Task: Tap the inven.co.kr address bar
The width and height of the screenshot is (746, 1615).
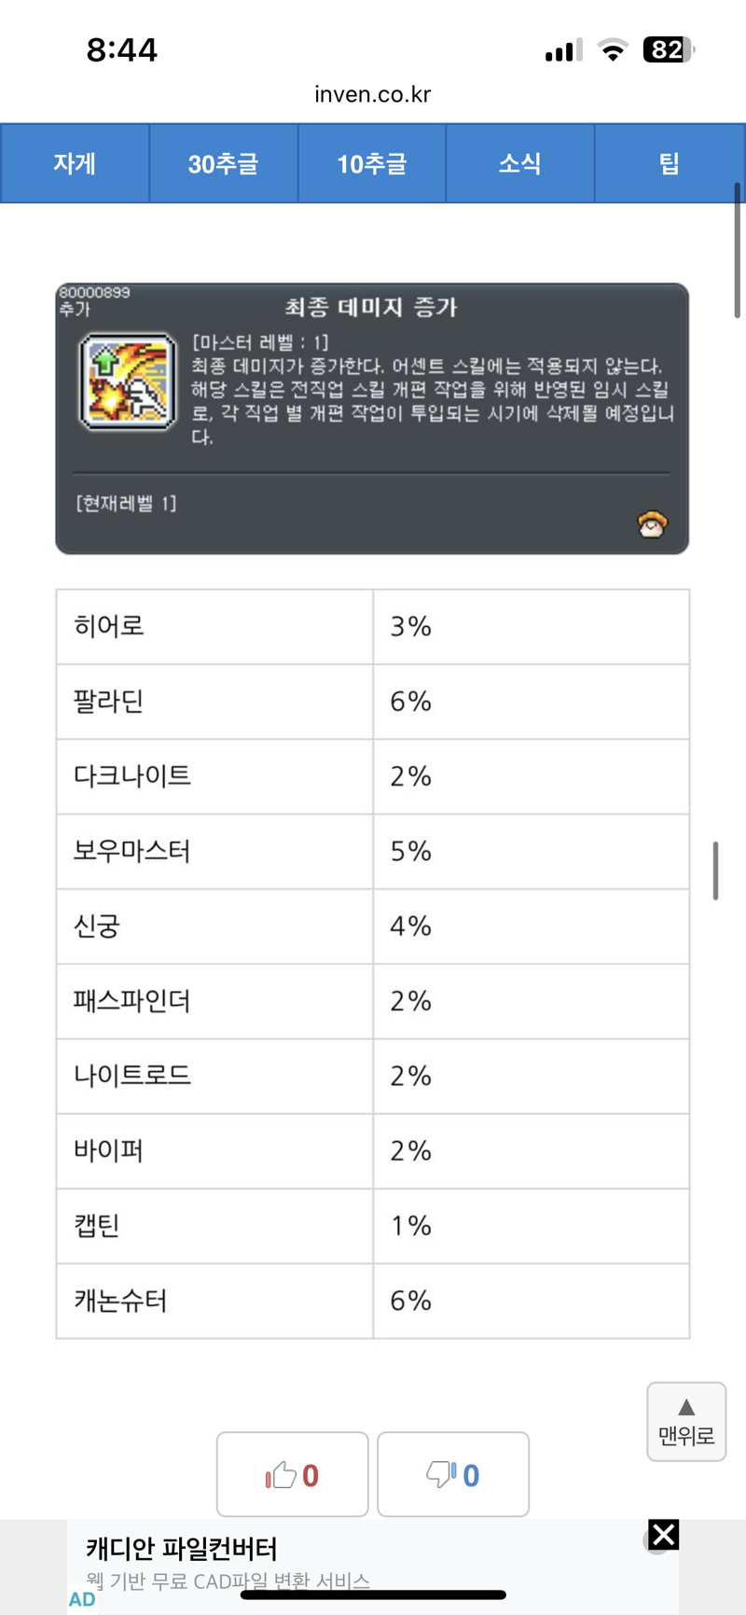Action: click(373, 94)
